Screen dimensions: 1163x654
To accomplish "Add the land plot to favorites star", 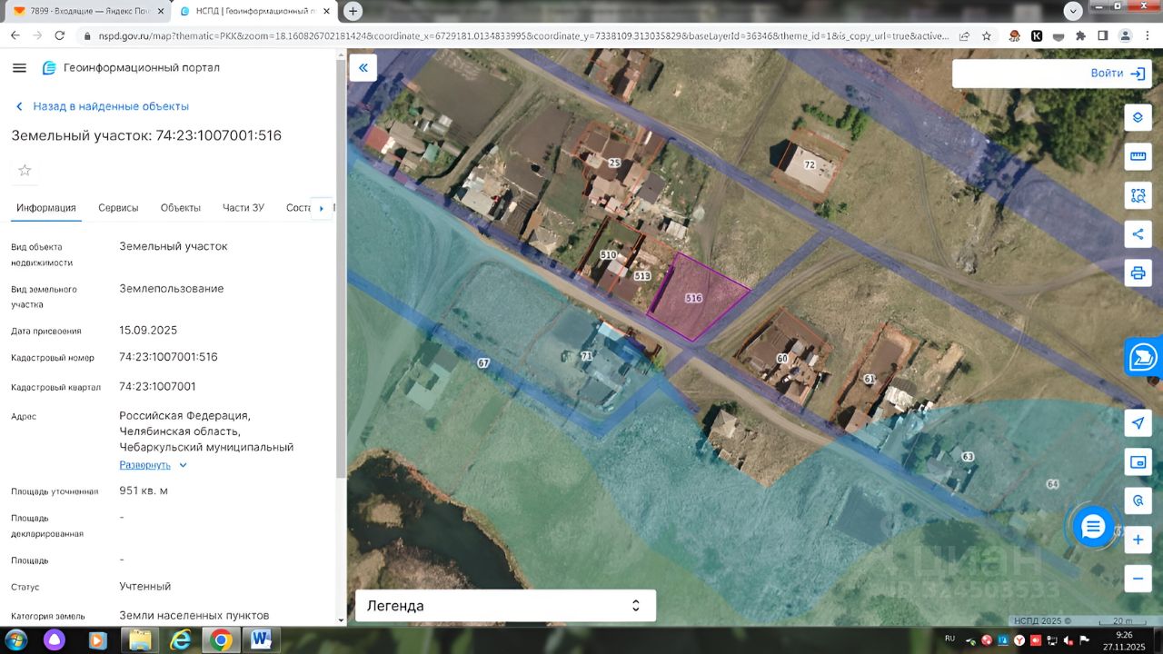I will 25,170.
